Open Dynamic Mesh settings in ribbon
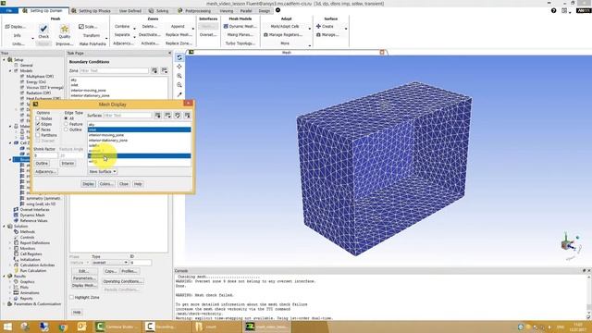This screenshot has height=333, width=592. (x=240, y=27)
